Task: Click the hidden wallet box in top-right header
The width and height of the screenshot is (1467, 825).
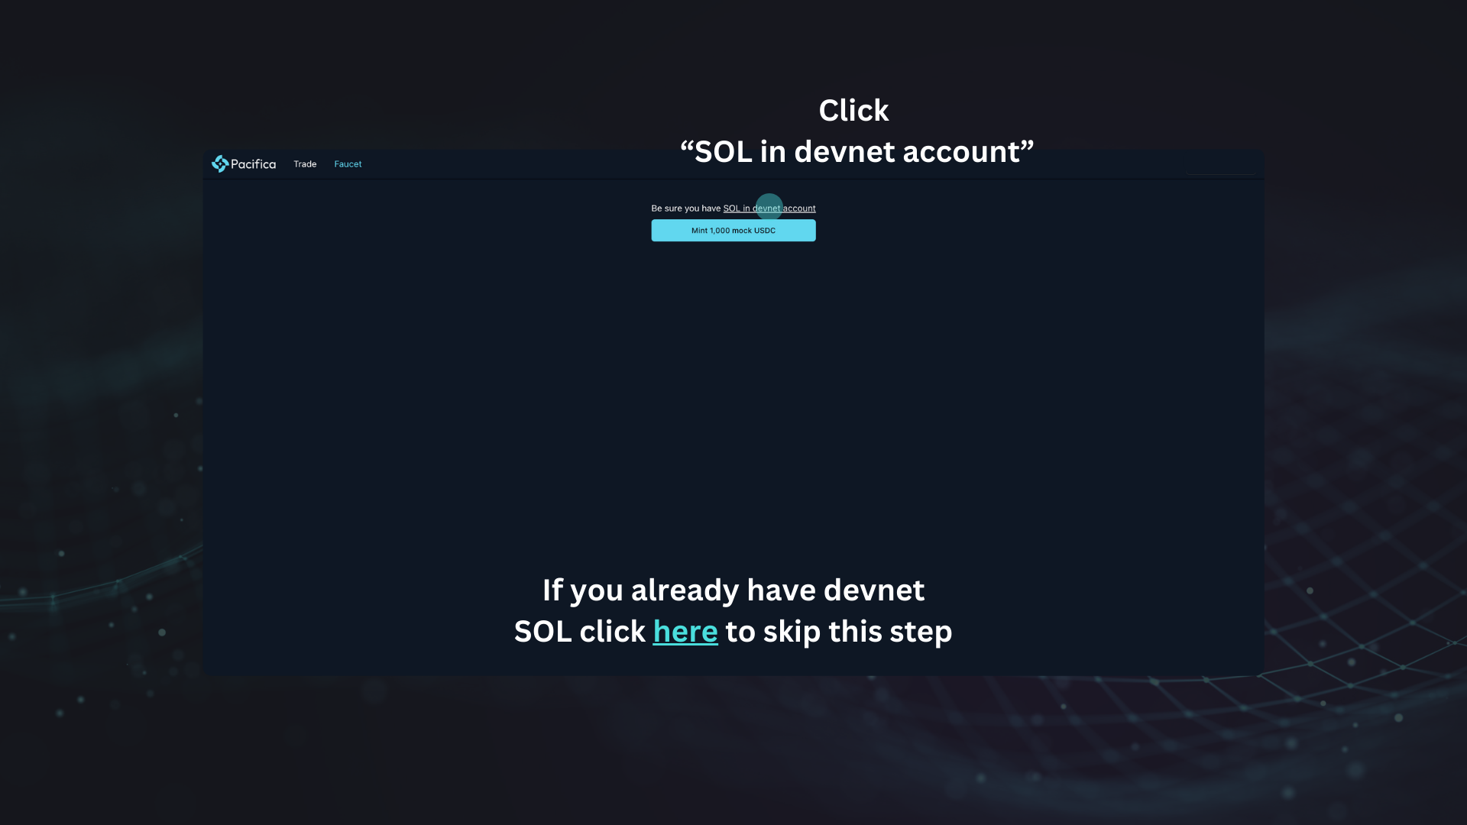Action: click(x=1220, y=164)
